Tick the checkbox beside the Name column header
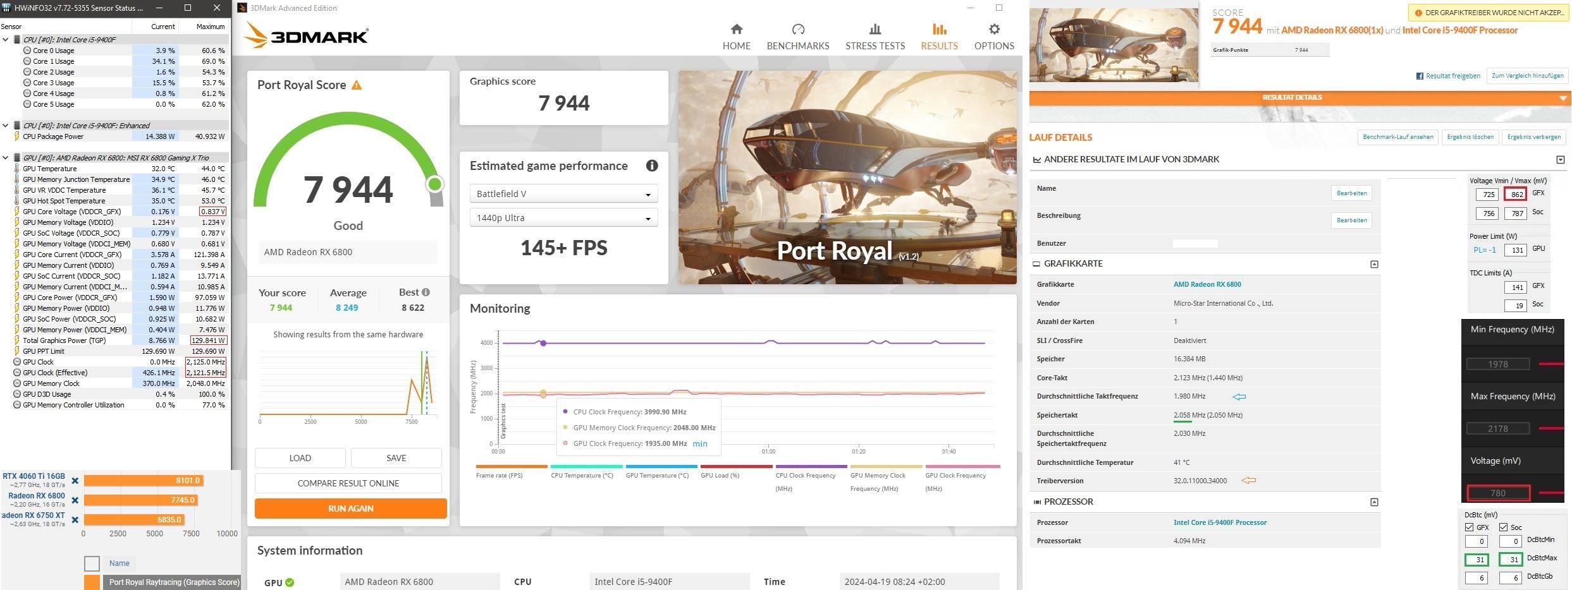This screenshot has width=1572, height=590. click(92, 563)
